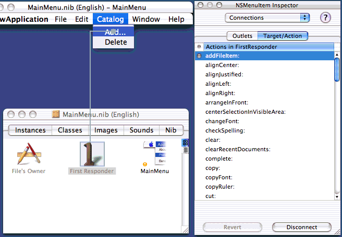Choose Delete from the Catalog menu
Image resolution: width=342 pixels, height=237 pixels.
(x=115, y=42)
